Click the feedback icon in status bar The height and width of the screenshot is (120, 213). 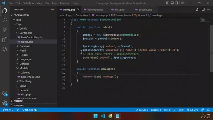[203, 110]
